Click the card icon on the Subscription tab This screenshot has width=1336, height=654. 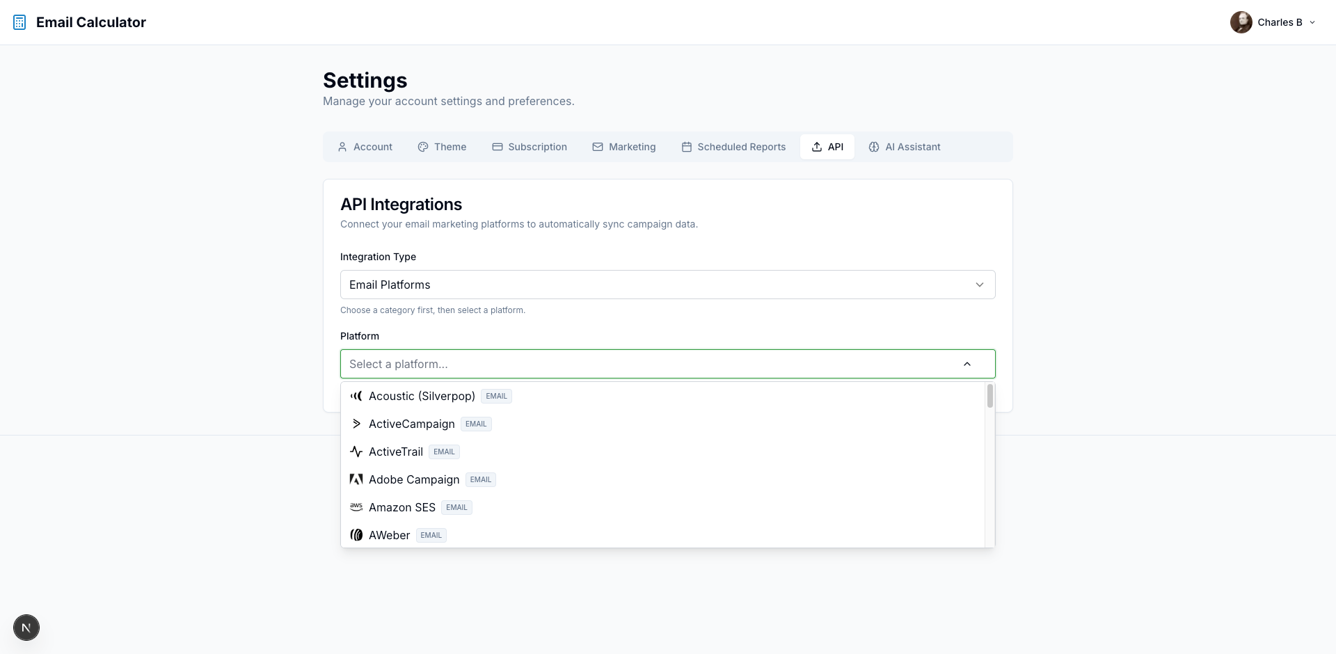point(498,147)
